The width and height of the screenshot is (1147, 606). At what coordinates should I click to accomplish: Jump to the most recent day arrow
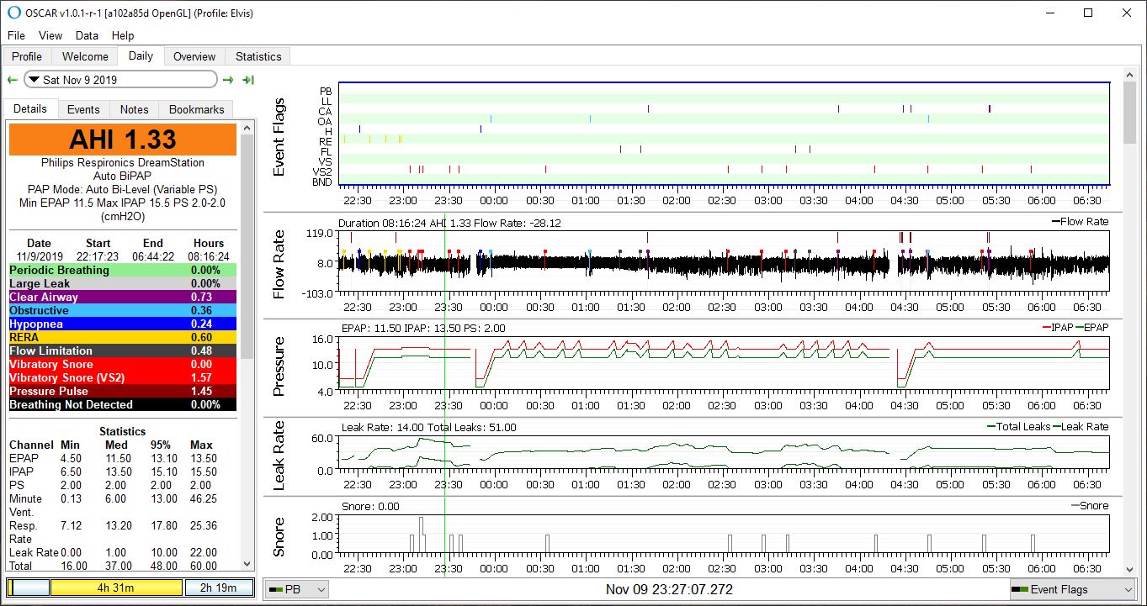pyautogui.click(x=248, y=80)
